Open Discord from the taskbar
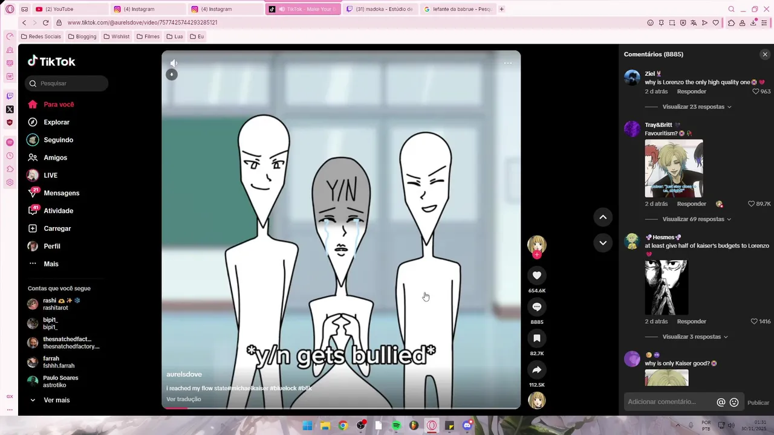Image resolution: width=774 pixels, height=435 pixels. (467, 425)
